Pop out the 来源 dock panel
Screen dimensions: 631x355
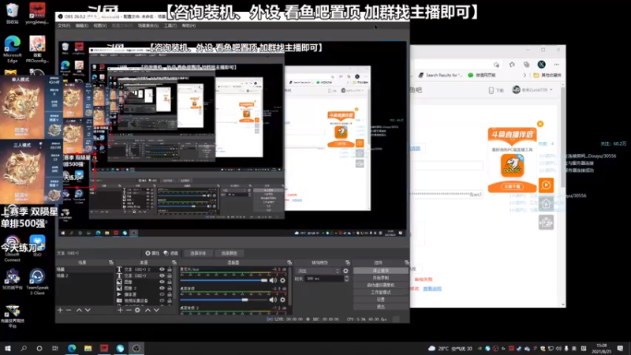174,263
